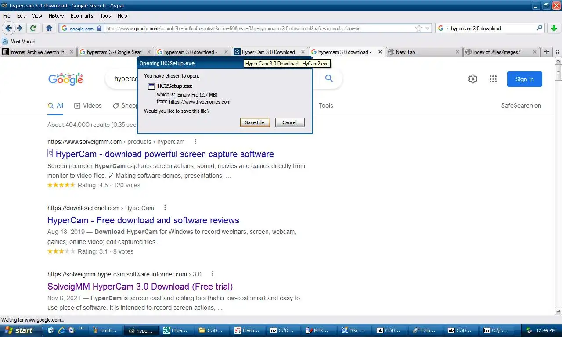Select the All results filter
Screen dimensions: 562x337
click(55, 106)
